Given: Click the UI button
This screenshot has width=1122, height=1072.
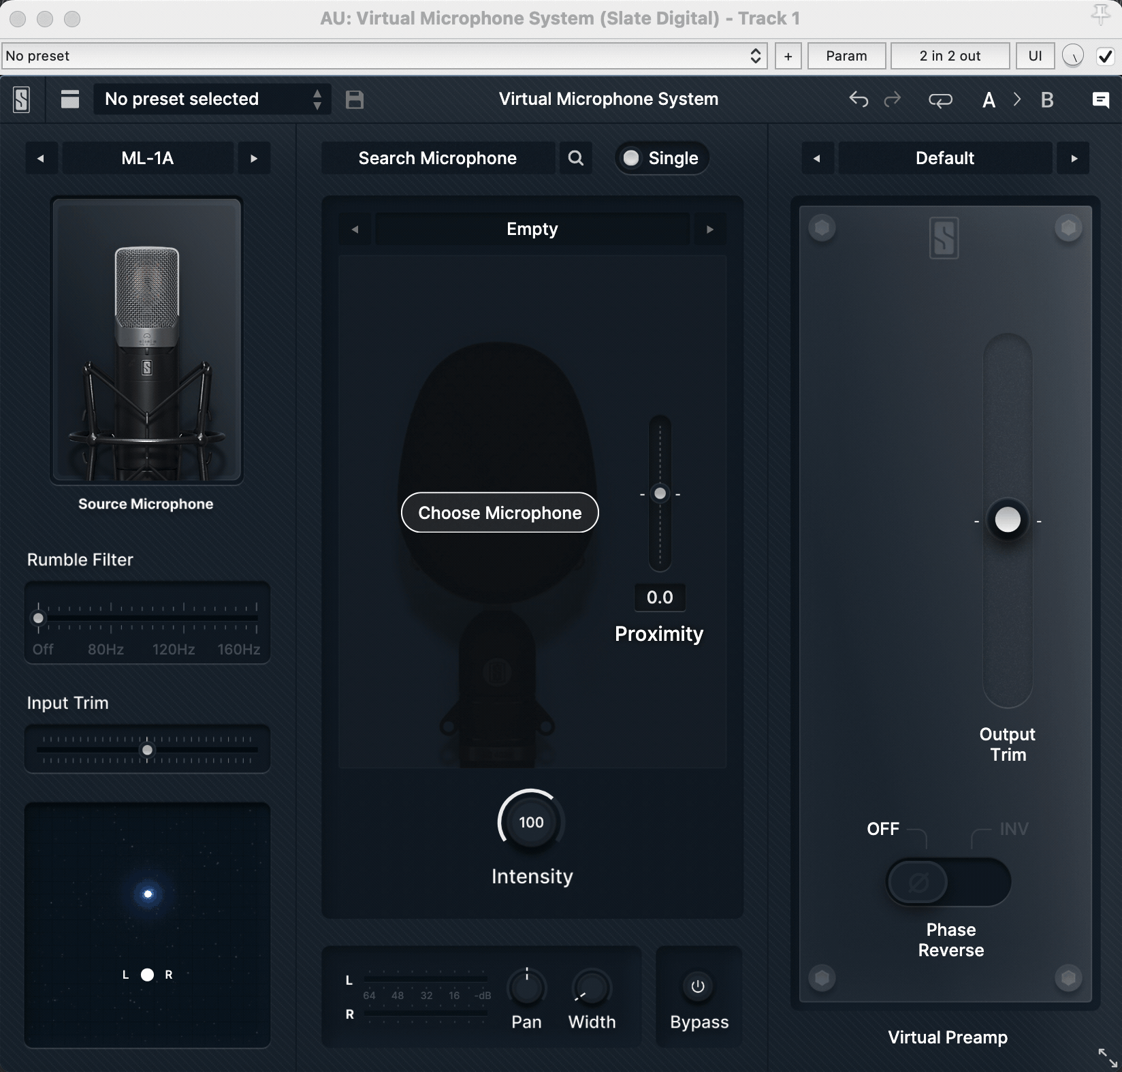Looking at the screenshot, I should [x=1035, y=56].
